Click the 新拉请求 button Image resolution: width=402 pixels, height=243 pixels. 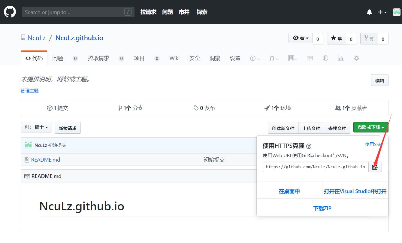pos(68,128)
